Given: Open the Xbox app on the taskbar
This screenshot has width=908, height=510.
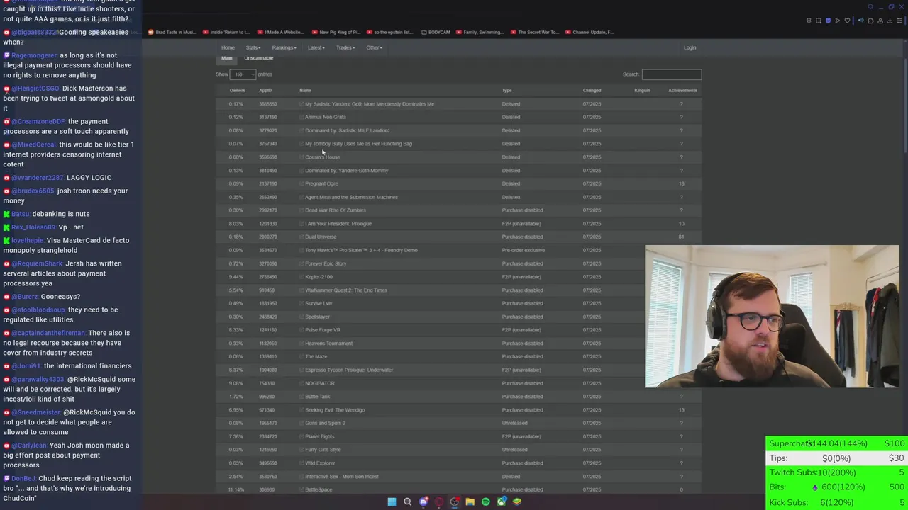Looking at the screenshot, I should (x=502, y=501).
